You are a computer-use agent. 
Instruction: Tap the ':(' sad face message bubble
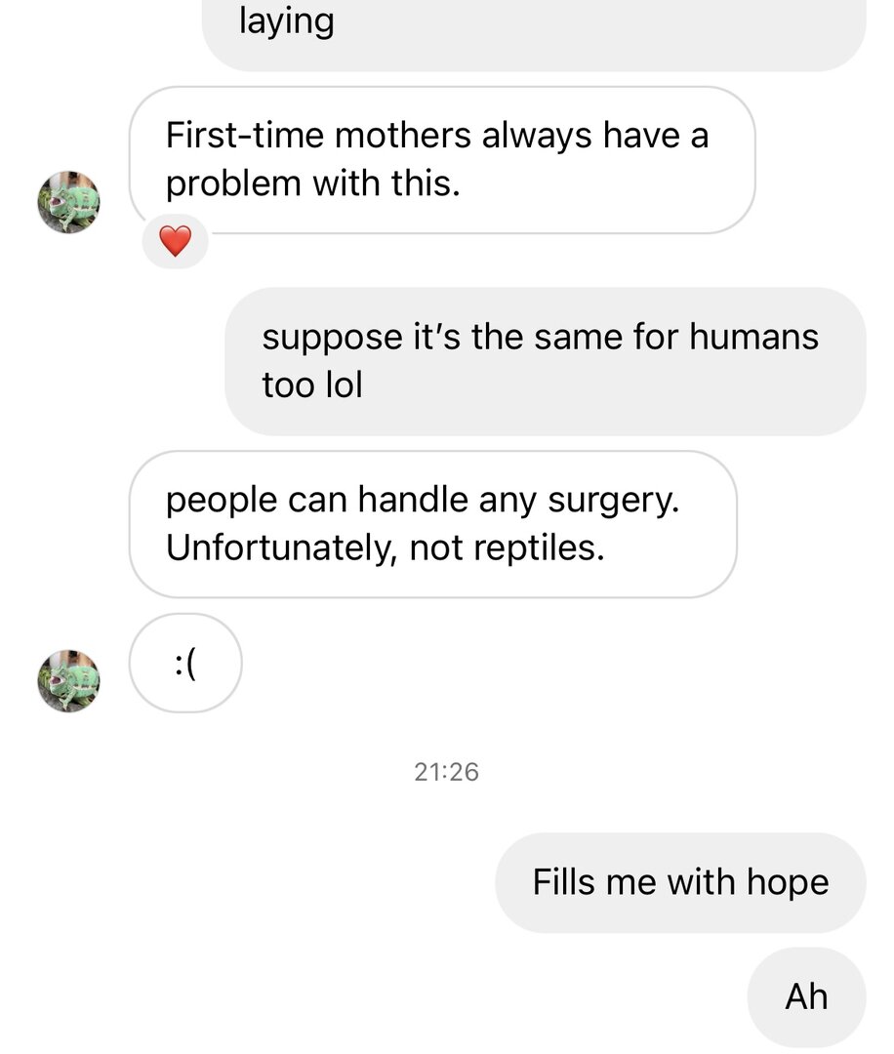[185, 663]
